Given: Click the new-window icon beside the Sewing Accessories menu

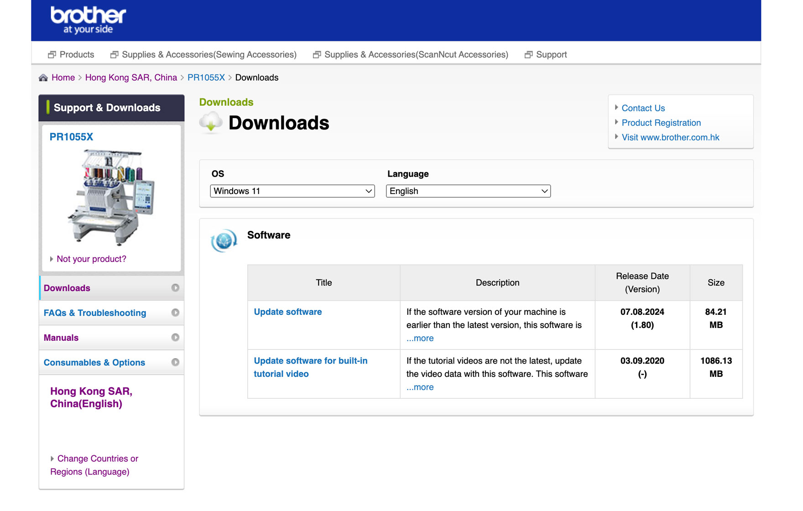Looking at the screenshot, I should click(x=114, y=55).
